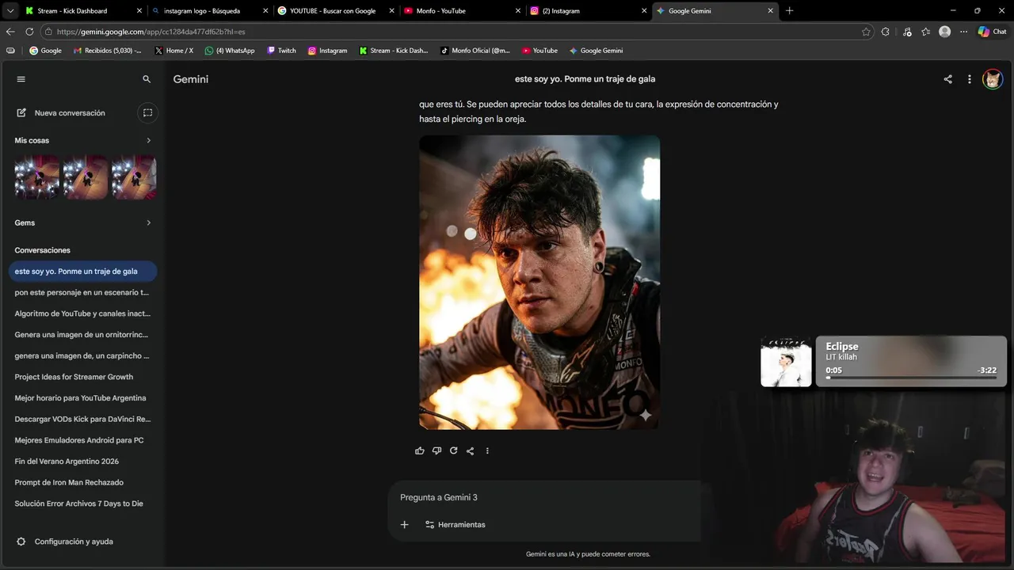The width and height of the screenshot is (1014, 570).
Task: Open 'Project Ideas for Streamer Growth' conversation
Action: point(82,377)
